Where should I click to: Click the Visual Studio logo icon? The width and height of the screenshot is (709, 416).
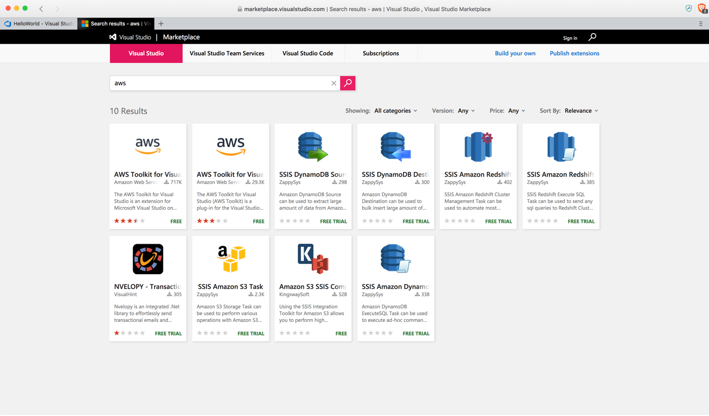click(113, 37)
